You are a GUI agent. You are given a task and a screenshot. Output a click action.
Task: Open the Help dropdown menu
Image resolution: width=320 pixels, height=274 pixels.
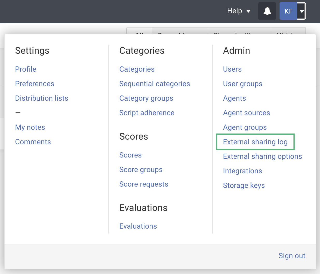[x=239, y=11]
